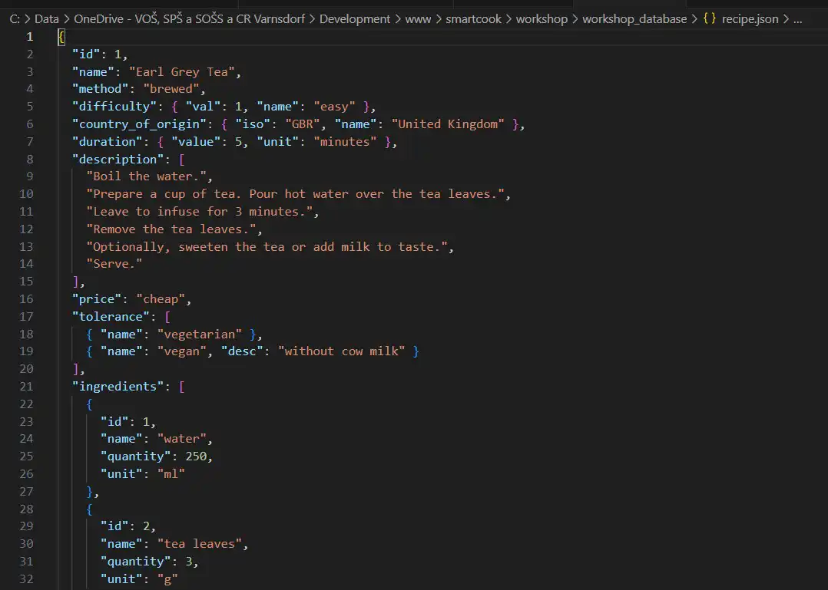Click the "description" key
This screenshot has width=828, height=590.
pos(118,160)
